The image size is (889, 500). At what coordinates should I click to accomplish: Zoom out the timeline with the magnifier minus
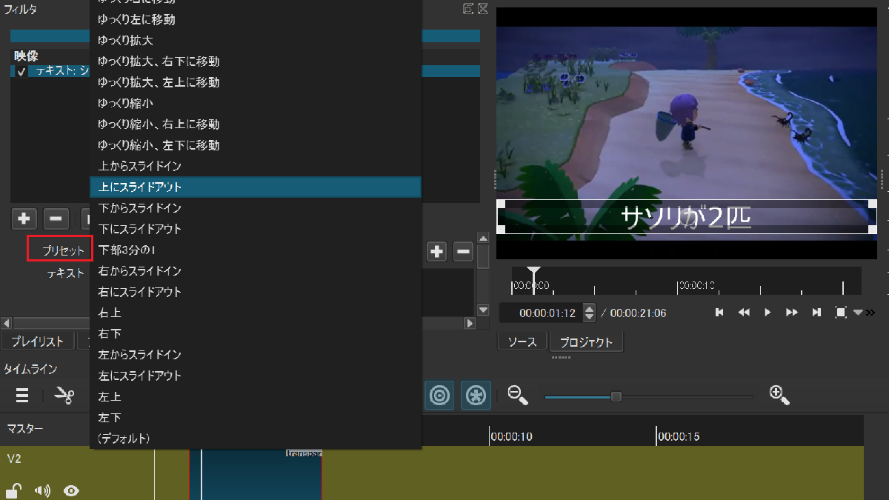point(517,395)
